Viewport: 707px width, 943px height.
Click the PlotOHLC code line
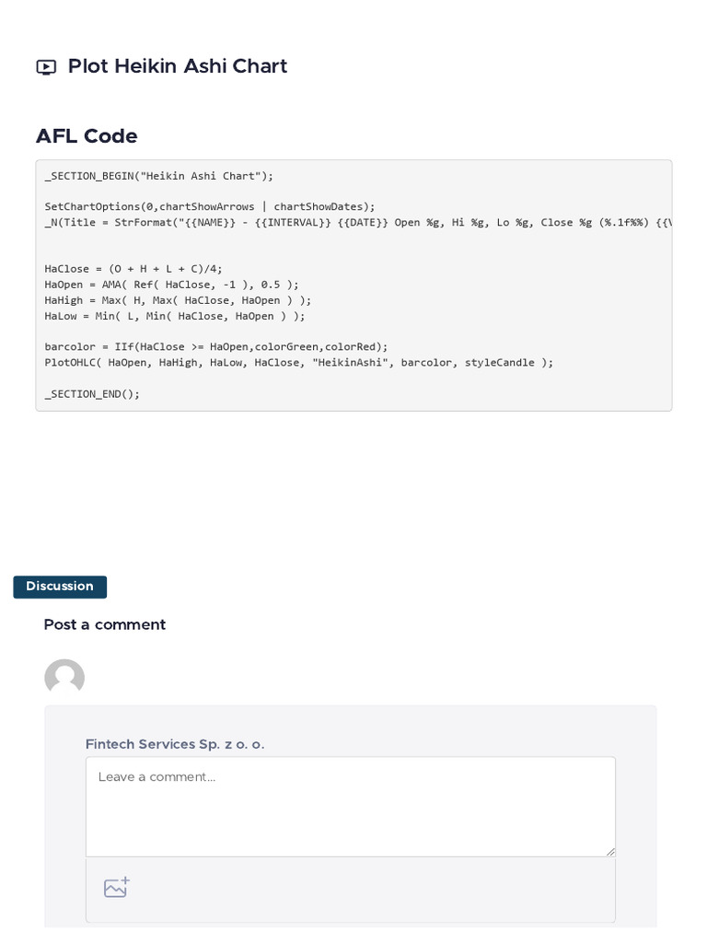299,363
